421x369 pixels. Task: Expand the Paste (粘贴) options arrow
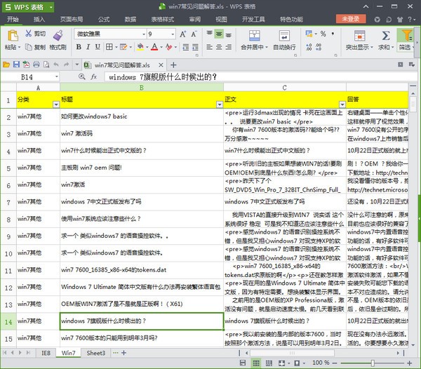(20, 48)
